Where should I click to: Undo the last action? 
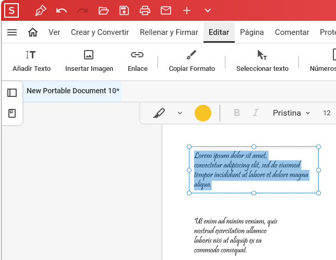tap(62, 10)
